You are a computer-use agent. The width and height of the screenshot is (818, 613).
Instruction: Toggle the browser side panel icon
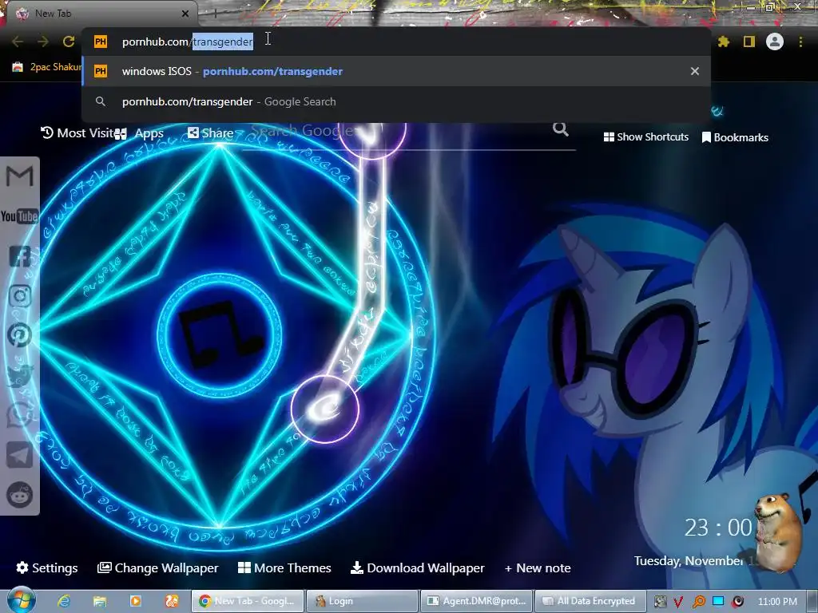point(749,42)
